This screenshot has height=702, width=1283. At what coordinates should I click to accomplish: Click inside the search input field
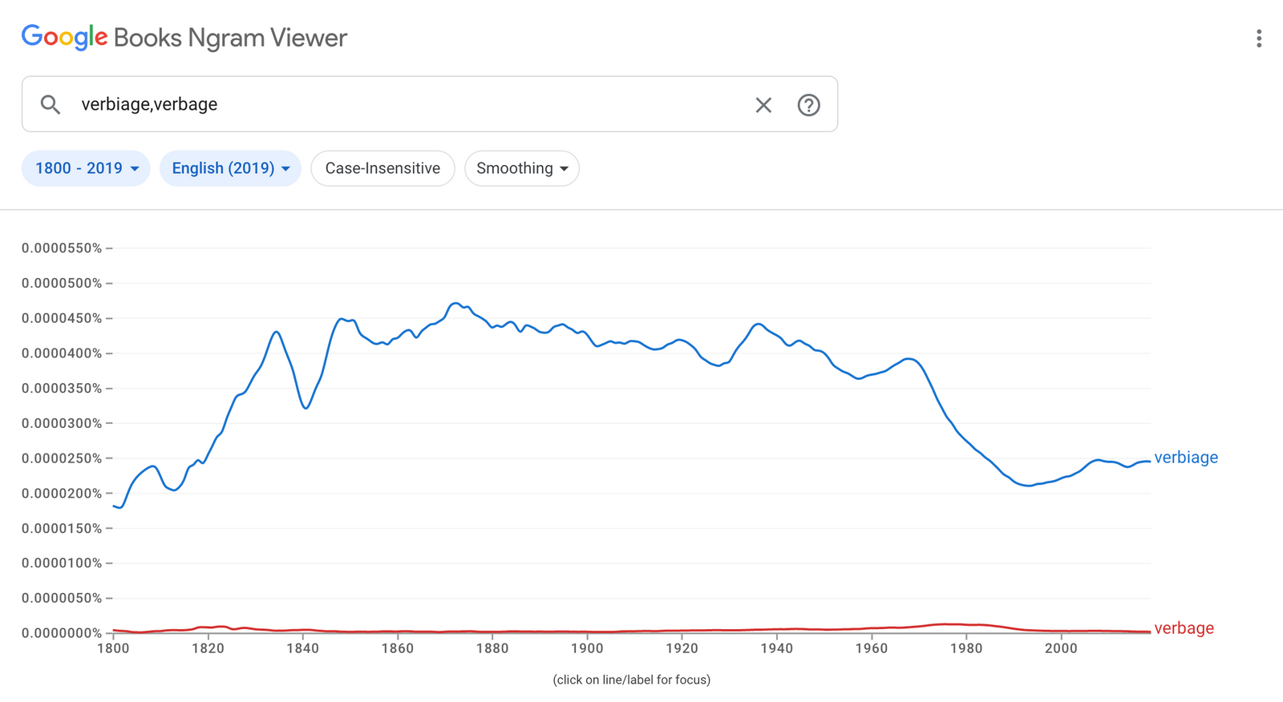[x=321, y=104]
